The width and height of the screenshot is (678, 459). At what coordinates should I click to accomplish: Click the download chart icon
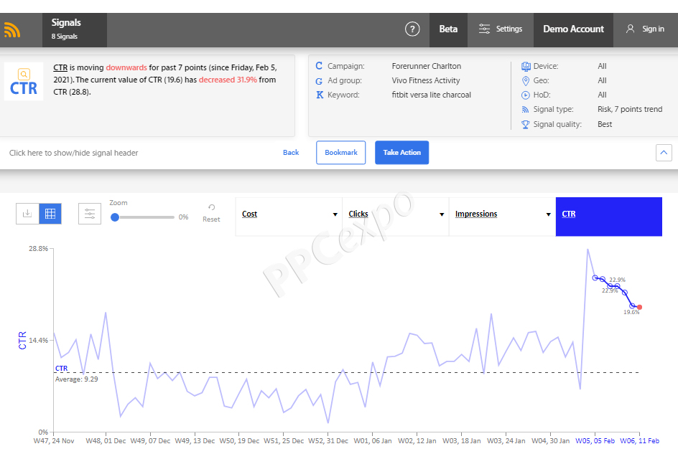click(x=27, y=214)
